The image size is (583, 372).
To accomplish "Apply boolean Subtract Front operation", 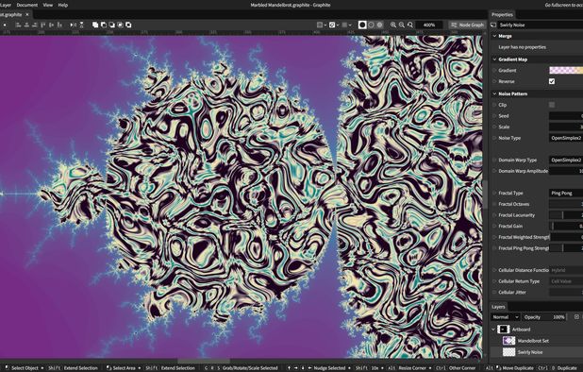I will click(x=104, y=25).
